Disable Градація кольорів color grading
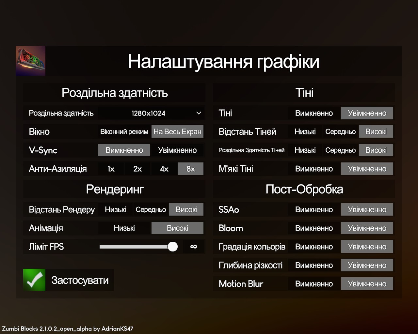The width and height of the screenshot is (418, 334). coord(314,247)
